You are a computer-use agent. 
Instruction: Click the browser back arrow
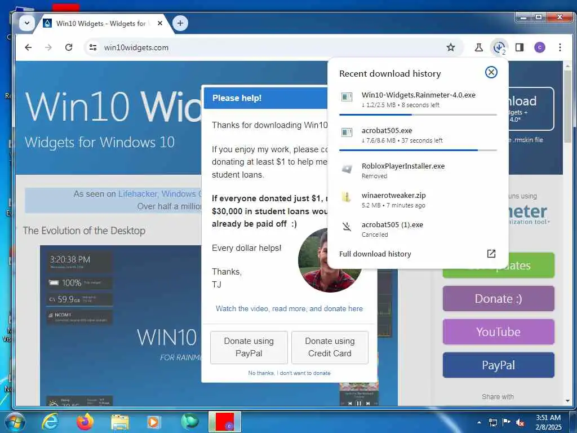pos(28,47)
